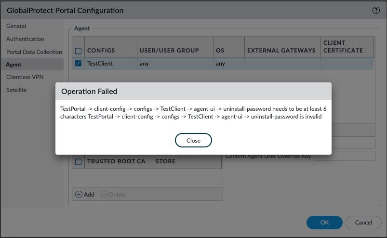This screenshot has height=238, width=387.
Task: Click the Confirm Agent User Override Key field
Action: coord(344,156)
